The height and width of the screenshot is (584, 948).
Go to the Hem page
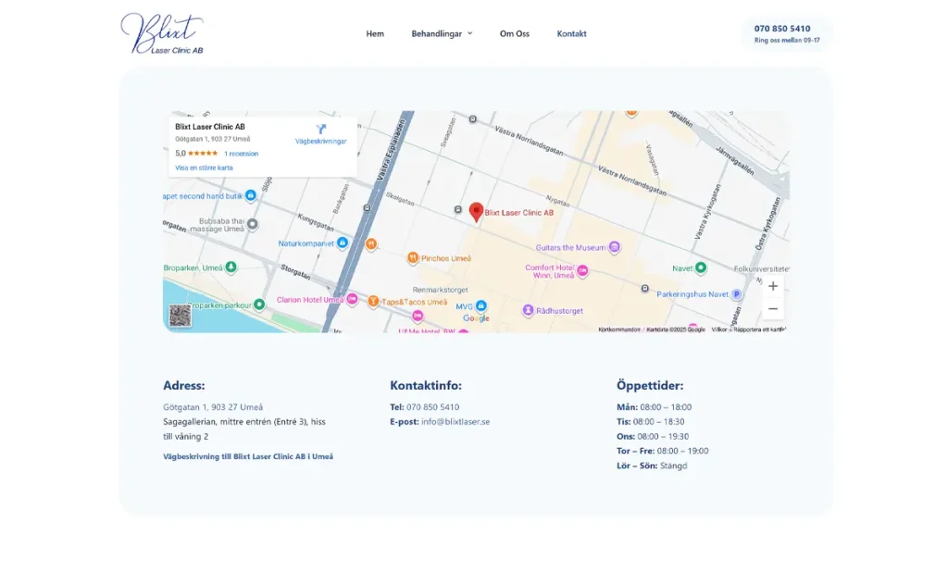[375, 33]
